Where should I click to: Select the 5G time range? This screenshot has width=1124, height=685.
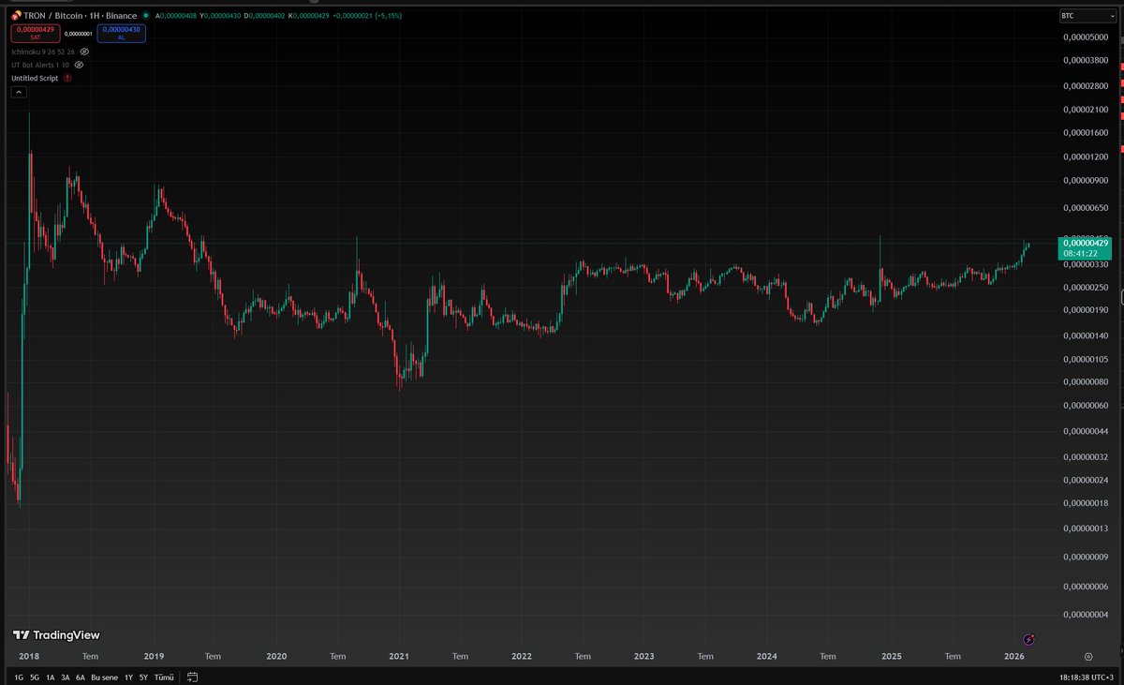pos(35,677)
